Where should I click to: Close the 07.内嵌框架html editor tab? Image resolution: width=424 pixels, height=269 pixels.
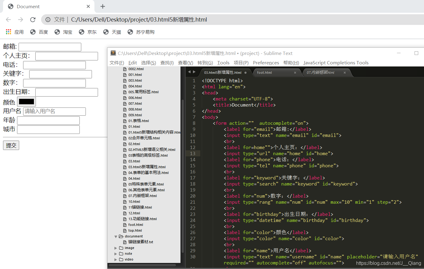point(345,73)
